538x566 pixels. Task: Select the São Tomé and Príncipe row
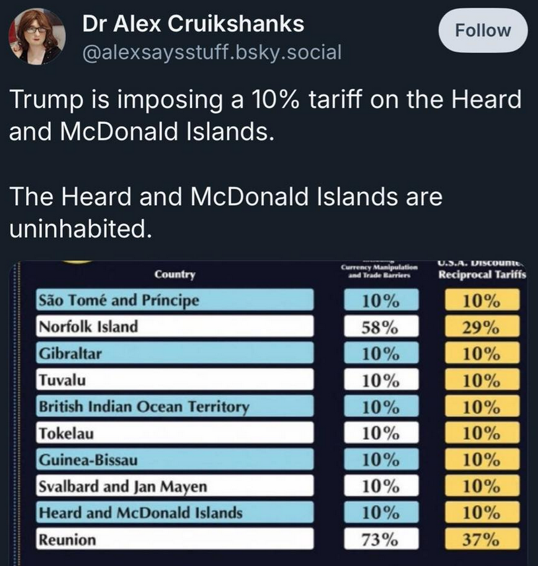(x=174, y=301)
